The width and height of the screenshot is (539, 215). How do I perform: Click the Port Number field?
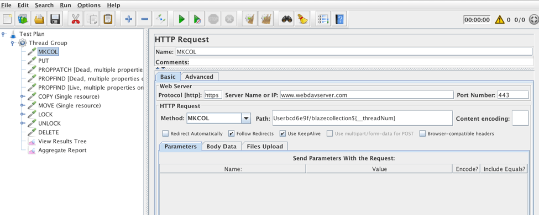[x=512, y=95]
